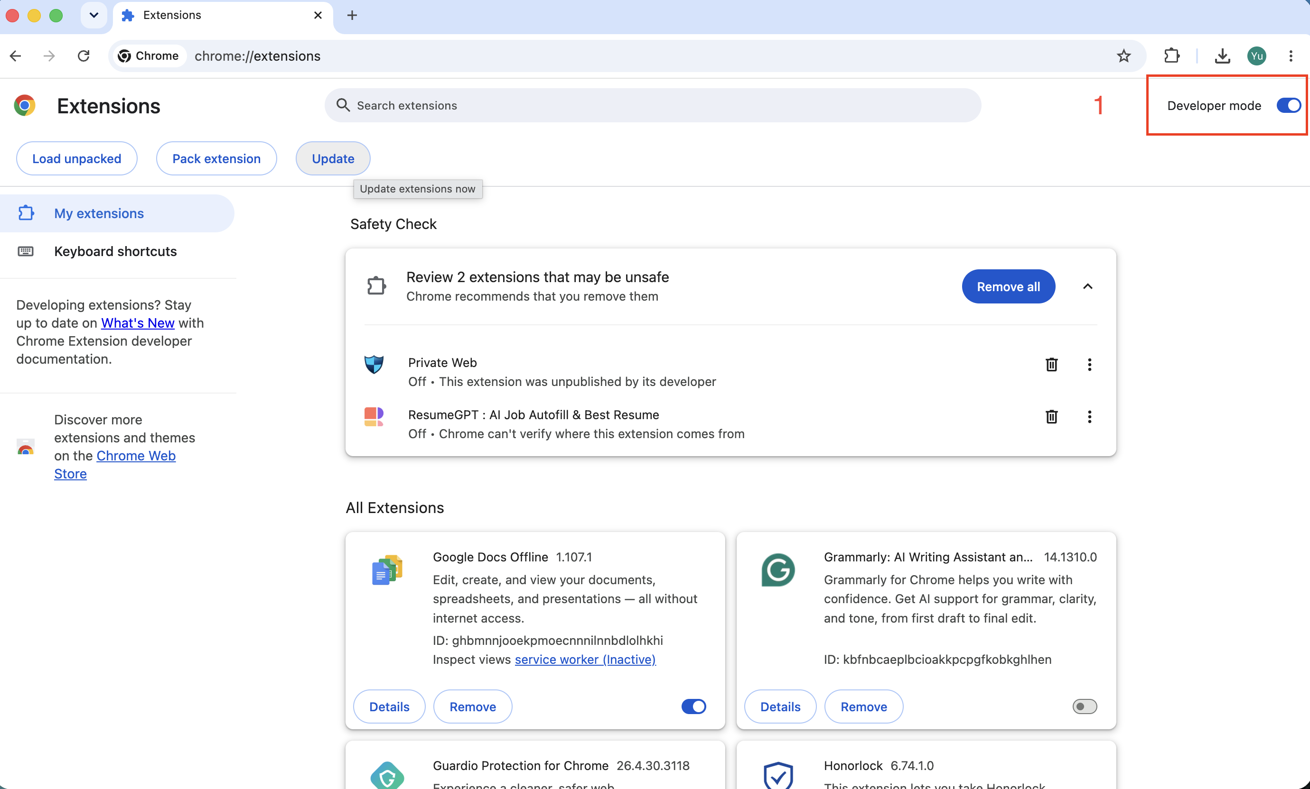The height and width of the screenshot is (789, 1310).
Task: Click the ResumeGPT extension icon
Action: 374,416
